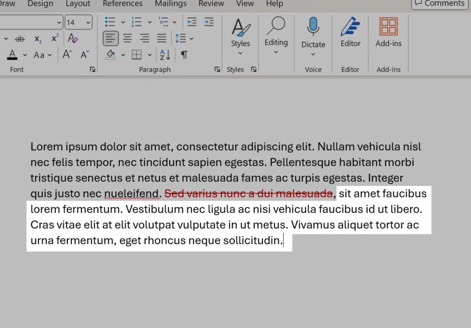
Task: Launch the Editor proofing tool
Action: (350, 32)
